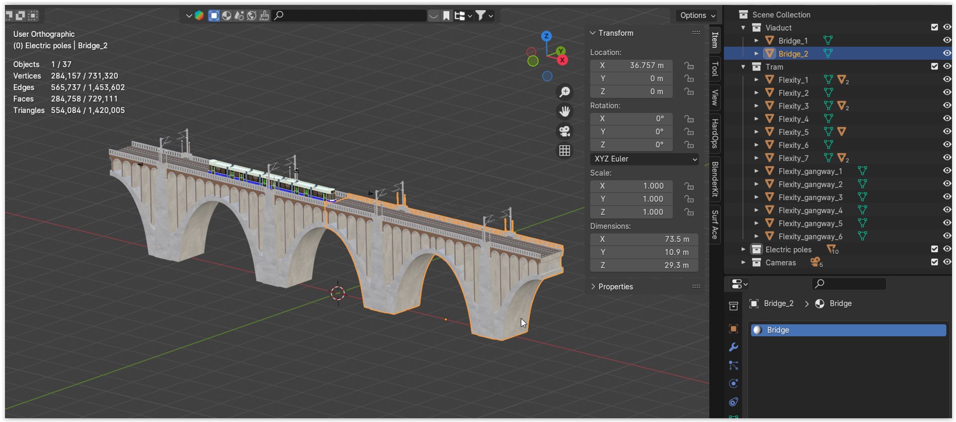Open the Particles properties tab icon
956x422 pixels.
click(x=733, y=365)
